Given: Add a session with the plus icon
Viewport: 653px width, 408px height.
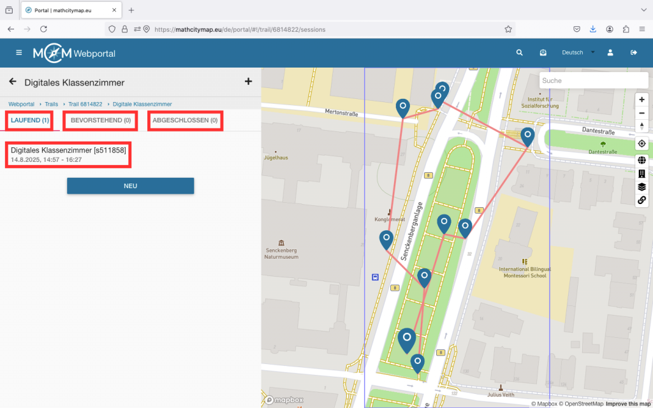Looking at the screenshot, I should point(248,81).
